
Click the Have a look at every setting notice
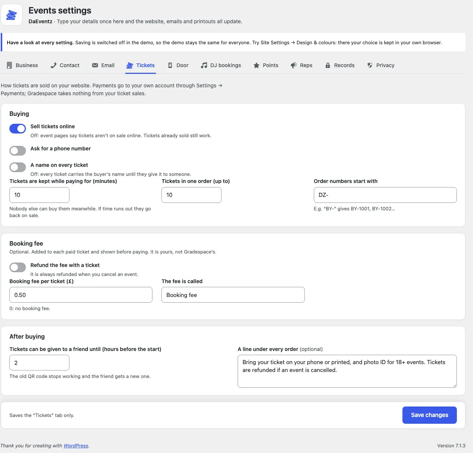pyautogui.click(x=233, y=42)
